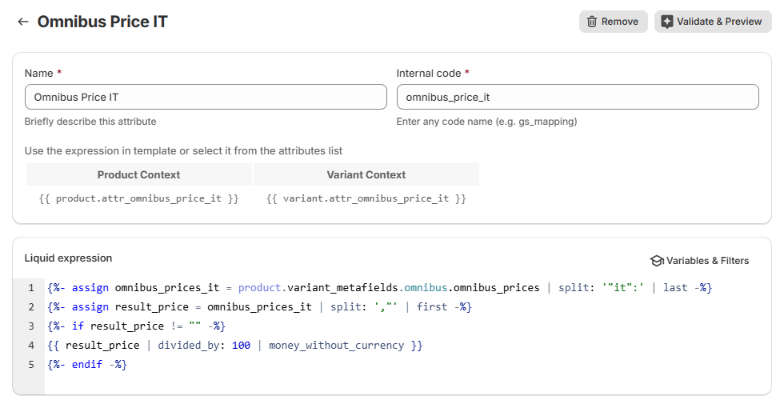
Task: Select the variant.attr_omnibus_price_it expression
Action: point(366,198)
